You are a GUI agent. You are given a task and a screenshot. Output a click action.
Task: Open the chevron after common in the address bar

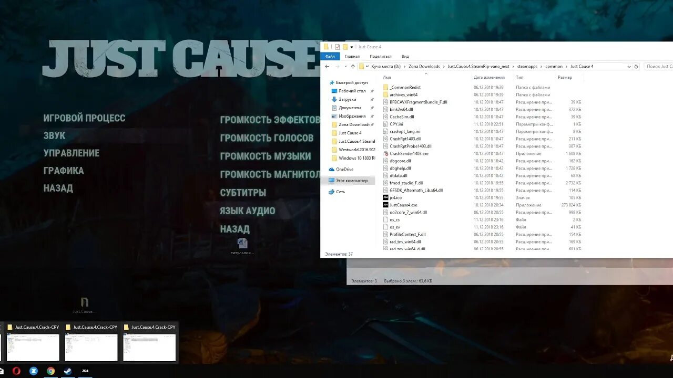click(x=566, y=67)
